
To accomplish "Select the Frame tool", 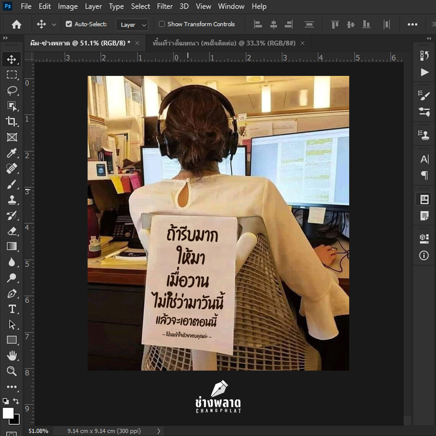I will pos(11,137).
